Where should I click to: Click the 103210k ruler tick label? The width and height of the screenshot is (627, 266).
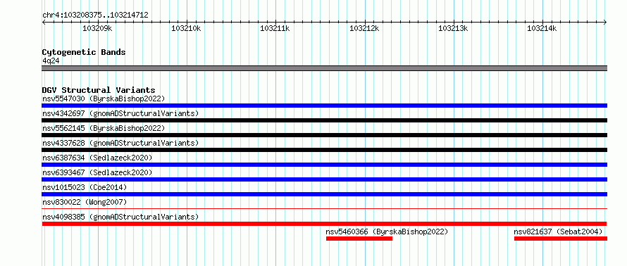click(186, 29)
